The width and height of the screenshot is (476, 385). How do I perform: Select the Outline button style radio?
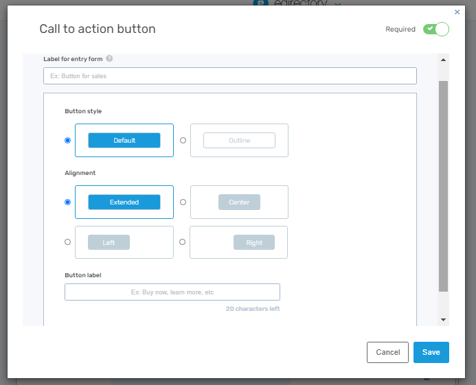(x=183, y=140)
